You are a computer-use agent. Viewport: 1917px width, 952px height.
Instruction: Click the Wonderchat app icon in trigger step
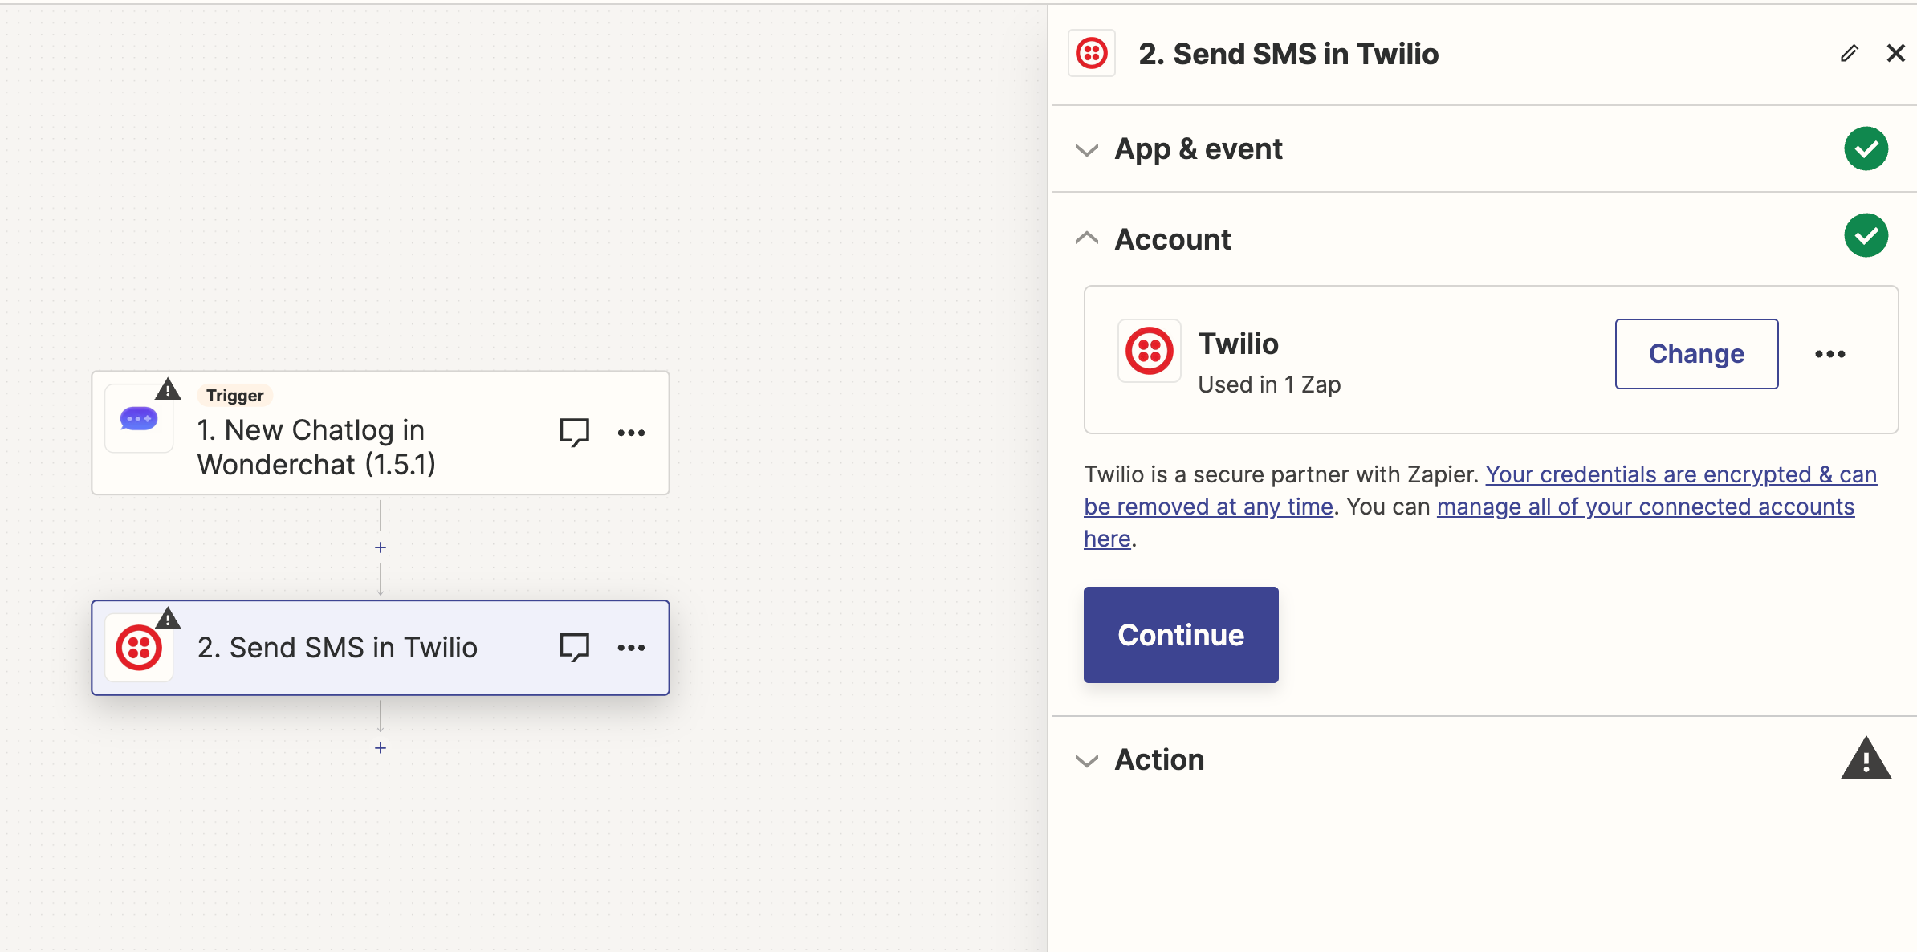pyautogui.click(x=139, y=419)
